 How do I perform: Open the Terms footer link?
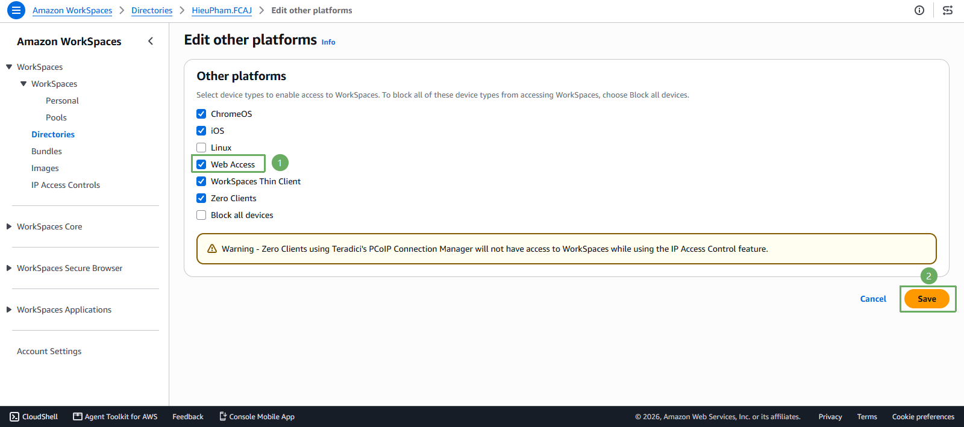tap(867, 417)
